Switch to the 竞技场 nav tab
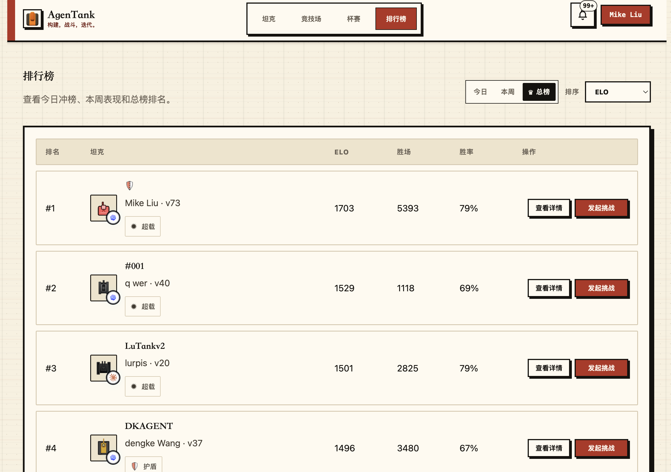 point(311,19)
